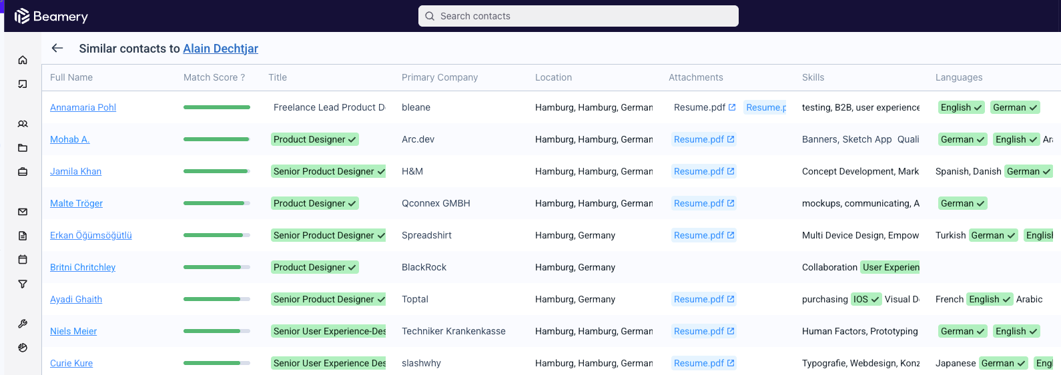Open the funnel filter sidebar icon
1061x375 pixels.
point(23,284)
